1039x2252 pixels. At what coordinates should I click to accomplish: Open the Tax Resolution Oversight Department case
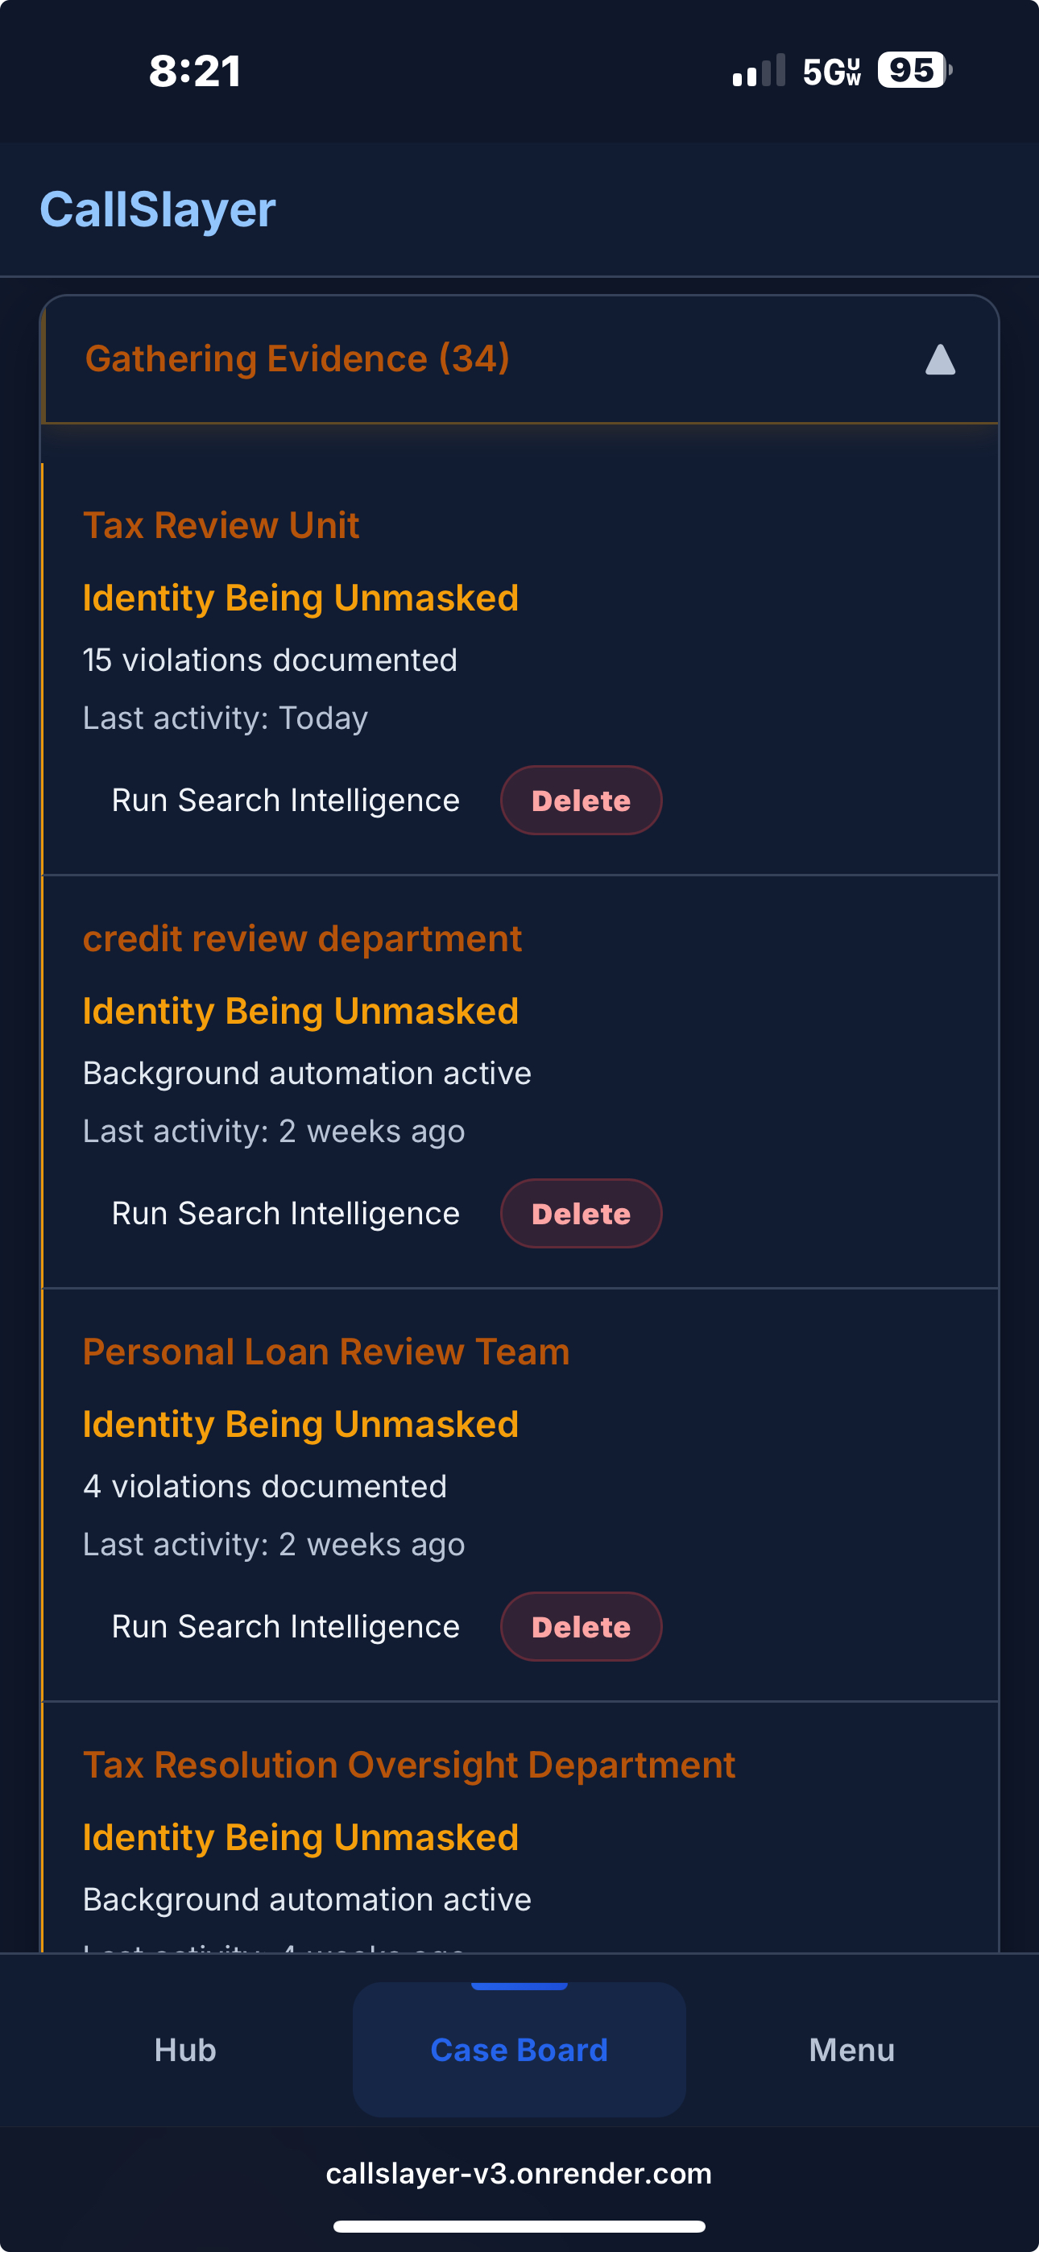tap(408, 1764)
